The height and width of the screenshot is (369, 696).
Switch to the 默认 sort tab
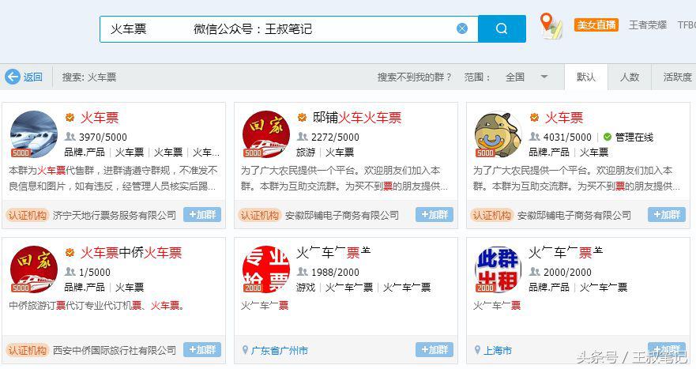tap(586, 77)
